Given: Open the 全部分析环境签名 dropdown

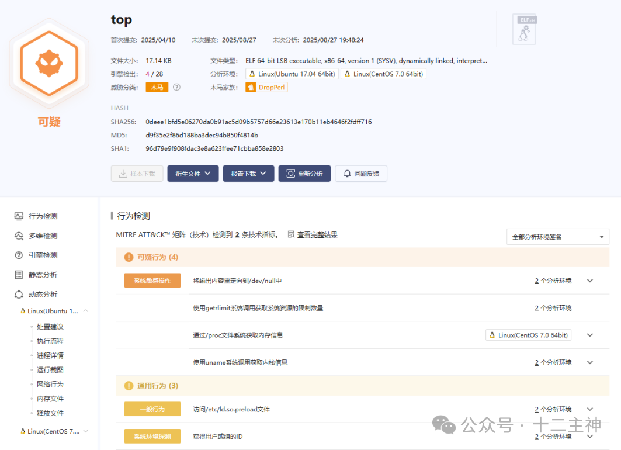Looking at the screenshot, I should 557,237.
